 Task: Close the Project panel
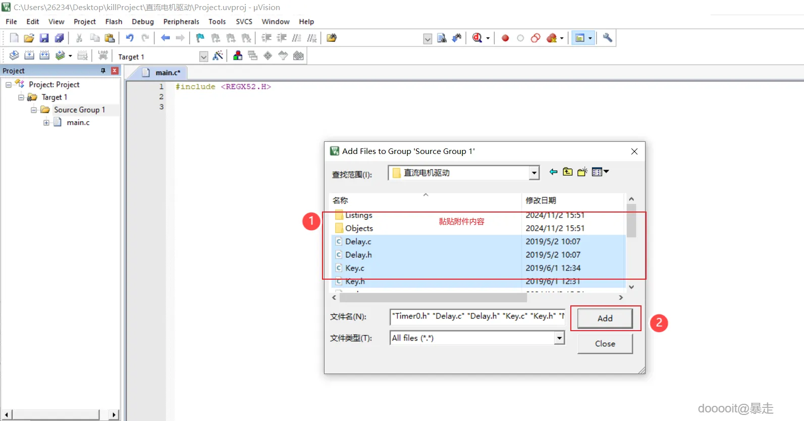(x=115, y=71)
